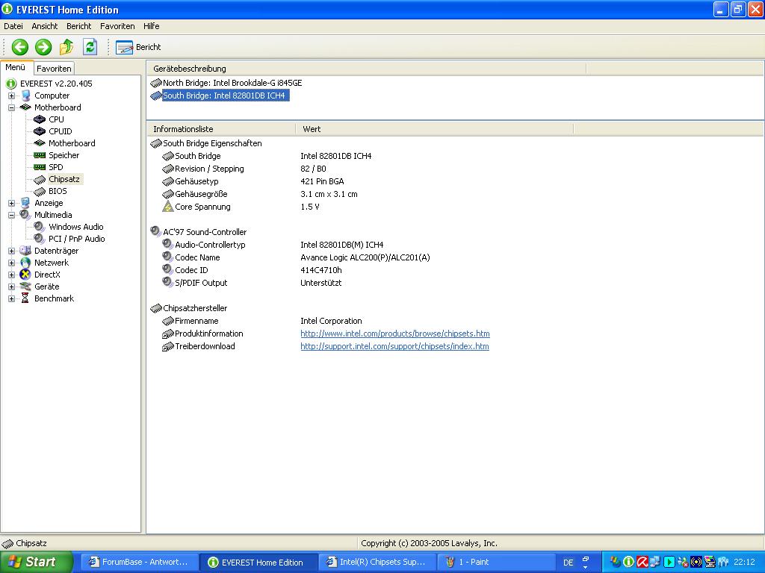Open the Produktinformation chipsets.htm link
Image resolution: width=765 pixels, height=573 pixels.
tap(394, 334)
